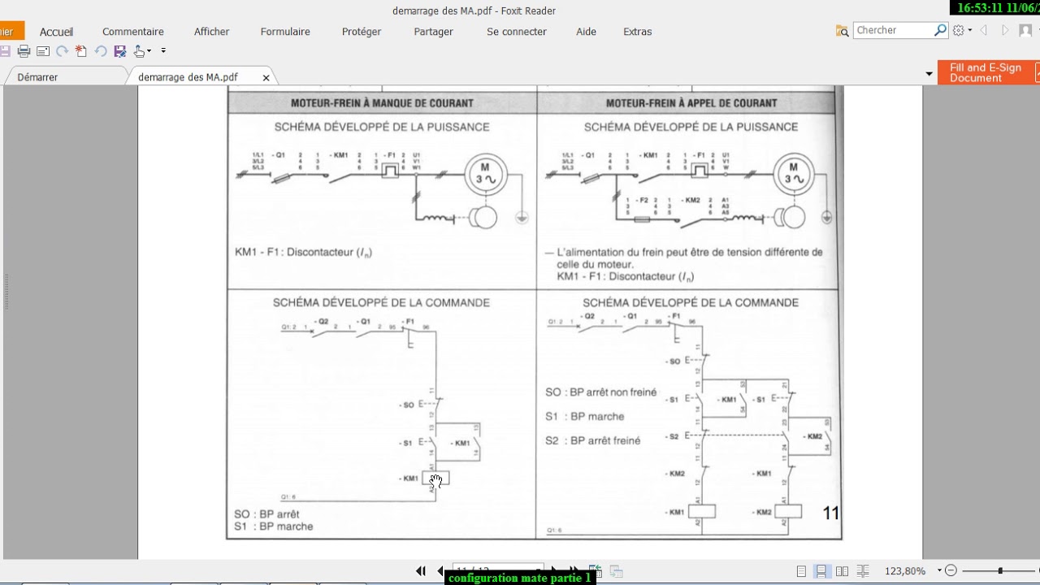Click the page number 11 on the page

(830, 513)
